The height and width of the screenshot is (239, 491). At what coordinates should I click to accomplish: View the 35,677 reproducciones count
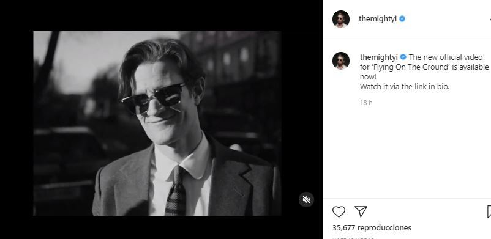click(x=372, y=228)
